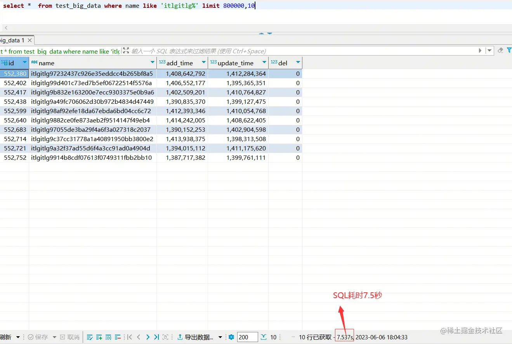The width and height of the screenshot is (512, 344).
Task: Click the timestamp 2023-06-06 18:04:33
Action: pyautogui.click(x=382, y=337)
